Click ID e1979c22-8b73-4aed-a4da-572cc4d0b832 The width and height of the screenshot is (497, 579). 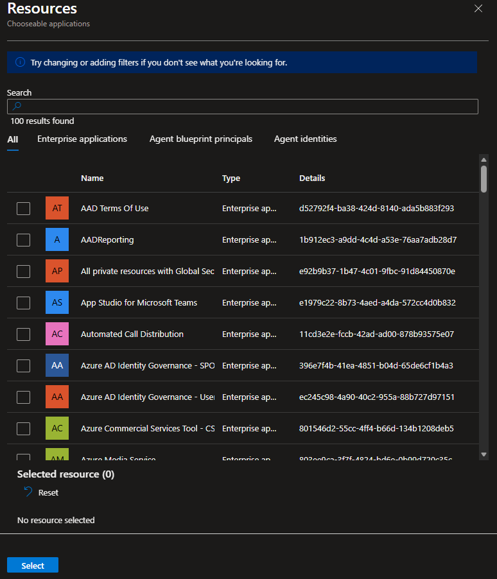pos(378,303)
